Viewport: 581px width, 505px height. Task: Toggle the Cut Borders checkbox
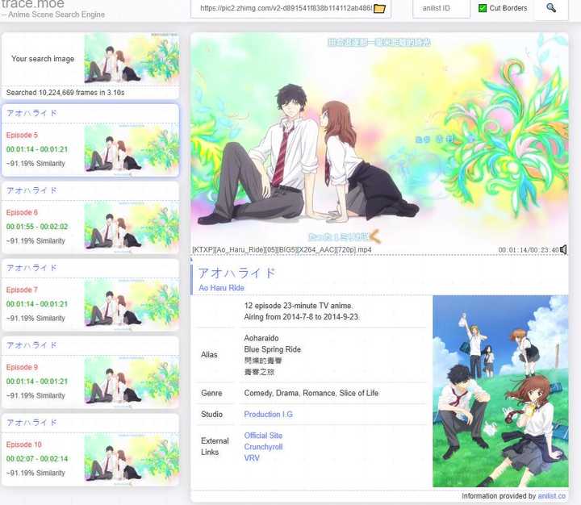point(483,8)
